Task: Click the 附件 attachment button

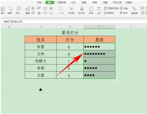Action: [124, 13]
